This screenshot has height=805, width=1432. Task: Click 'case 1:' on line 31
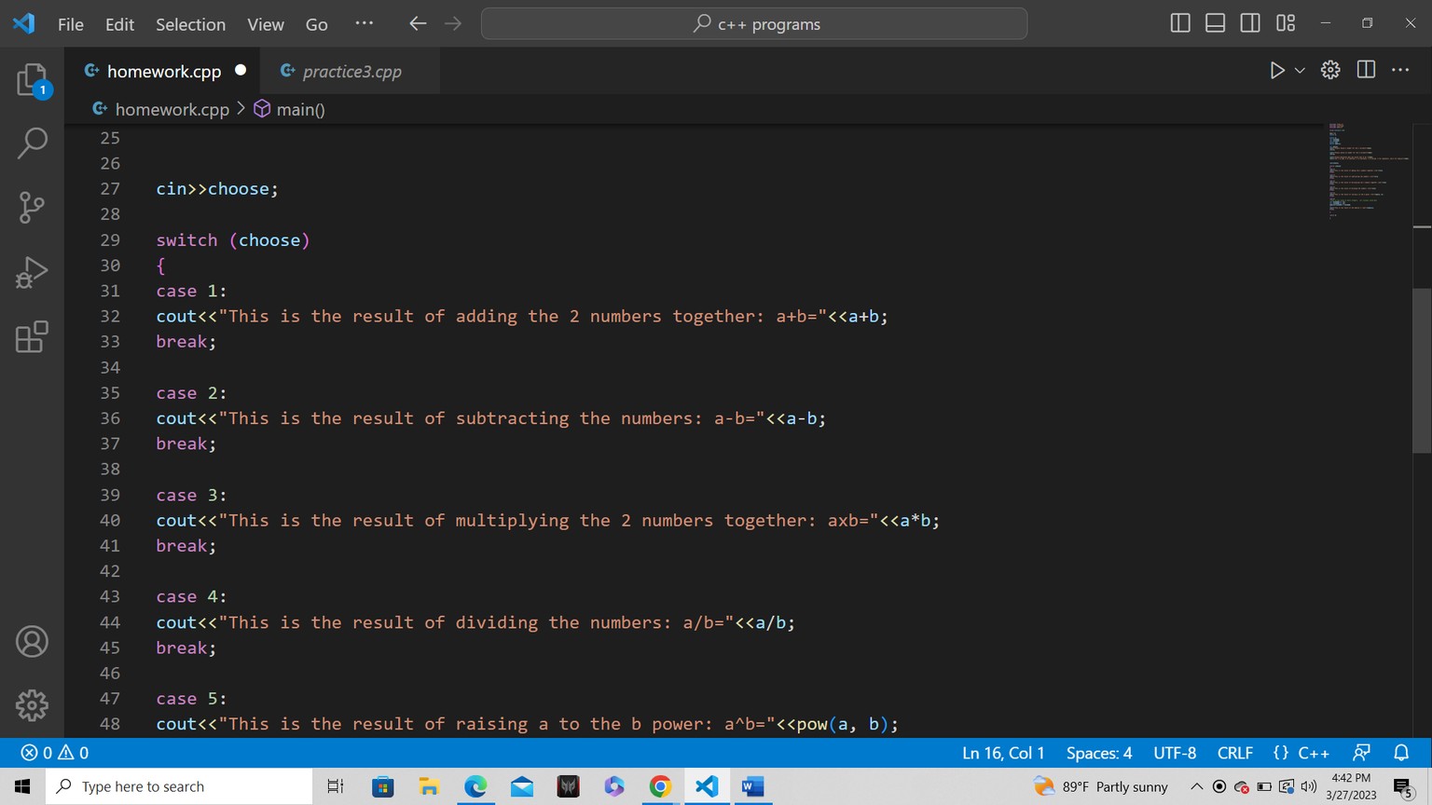[191, 292]
